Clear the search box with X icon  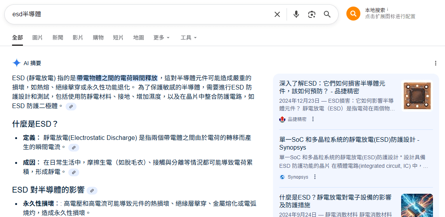[277, 14]
